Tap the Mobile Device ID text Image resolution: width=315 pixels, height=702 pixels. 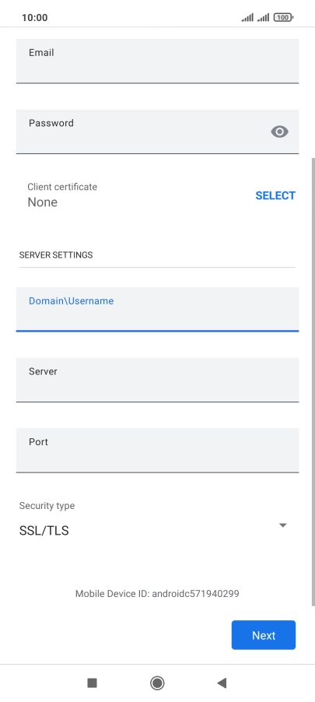pyautogui.click(x=157, y=594)
